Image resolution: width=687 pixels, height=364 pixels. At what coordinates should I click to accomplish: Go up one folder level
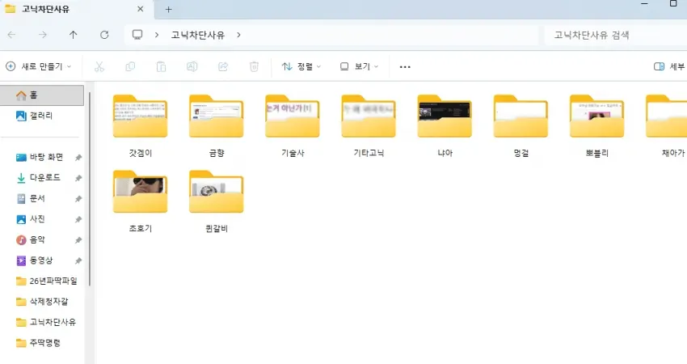pos(74,35)
